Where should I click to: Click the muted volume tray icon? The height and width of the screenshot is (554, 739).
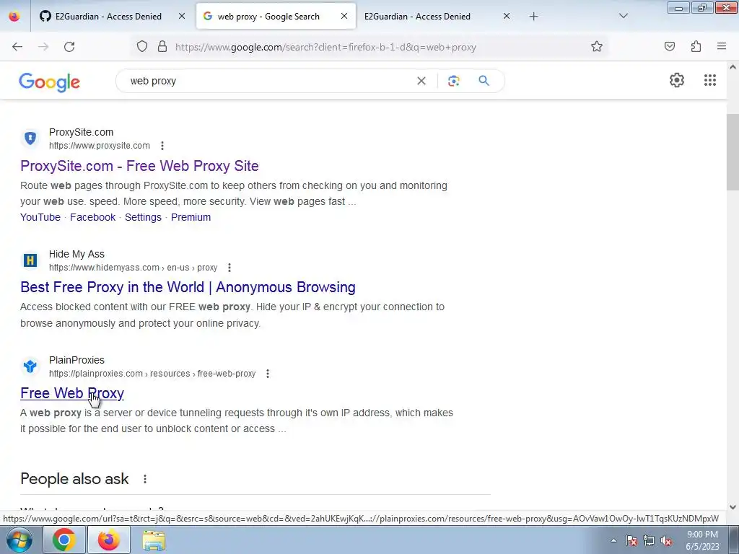coord(666,541)
